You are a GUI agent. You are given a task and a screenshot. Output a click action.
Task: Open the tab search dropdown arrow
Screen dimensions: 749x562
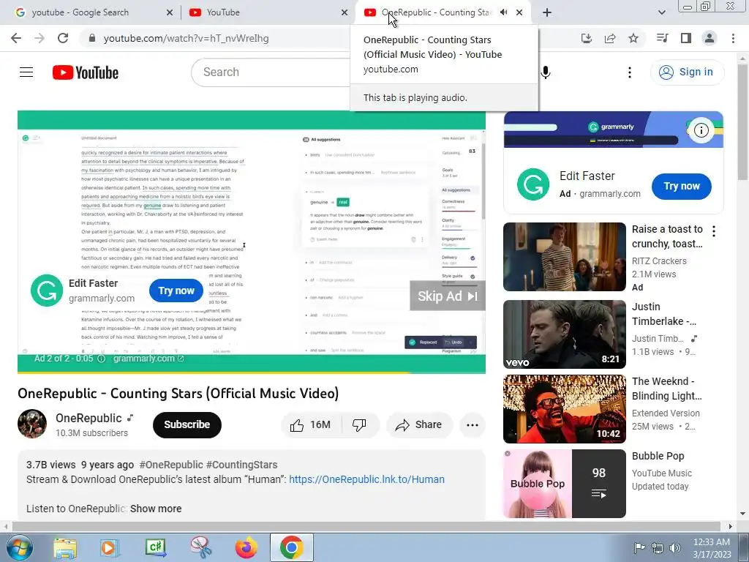(x=661, y=12)
